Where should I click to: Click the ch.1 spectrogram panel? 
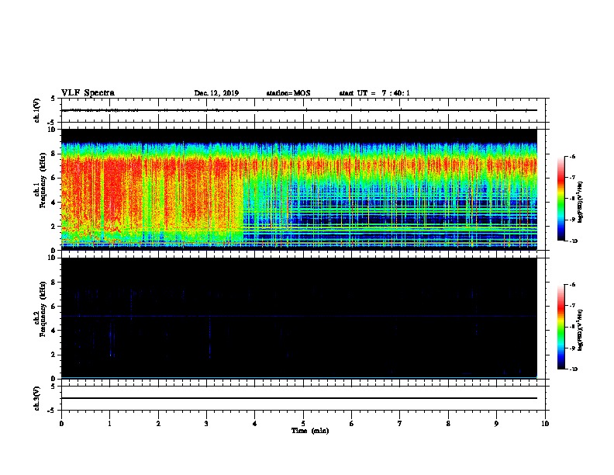point(299,189)
